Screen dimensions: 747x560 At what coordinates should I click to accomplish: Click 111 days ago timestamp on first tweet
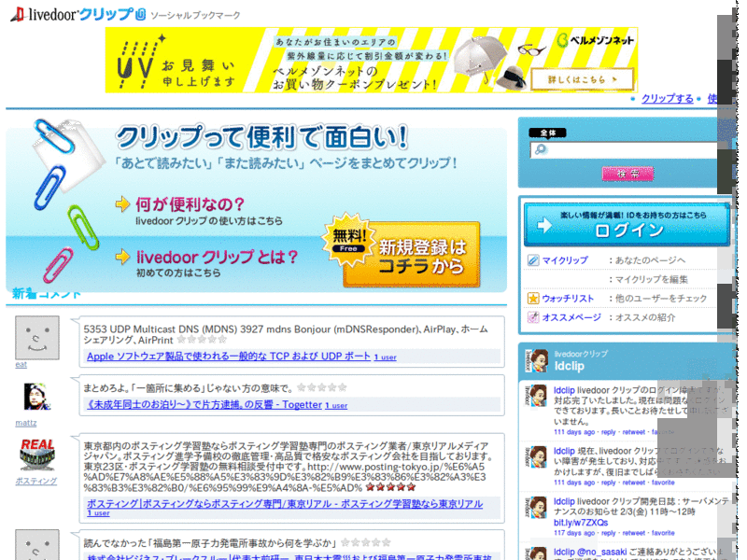point(574,432)
